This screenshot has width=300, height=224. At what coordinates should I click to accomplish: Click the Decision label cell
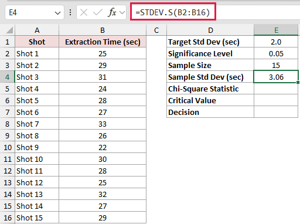tap(210, 112)
